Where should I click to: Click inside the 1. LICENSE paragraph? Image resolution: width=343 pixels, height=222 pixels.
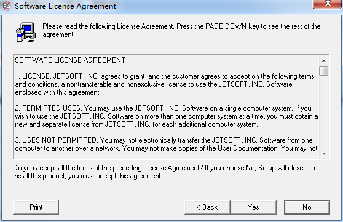click(x=165, y=84)
